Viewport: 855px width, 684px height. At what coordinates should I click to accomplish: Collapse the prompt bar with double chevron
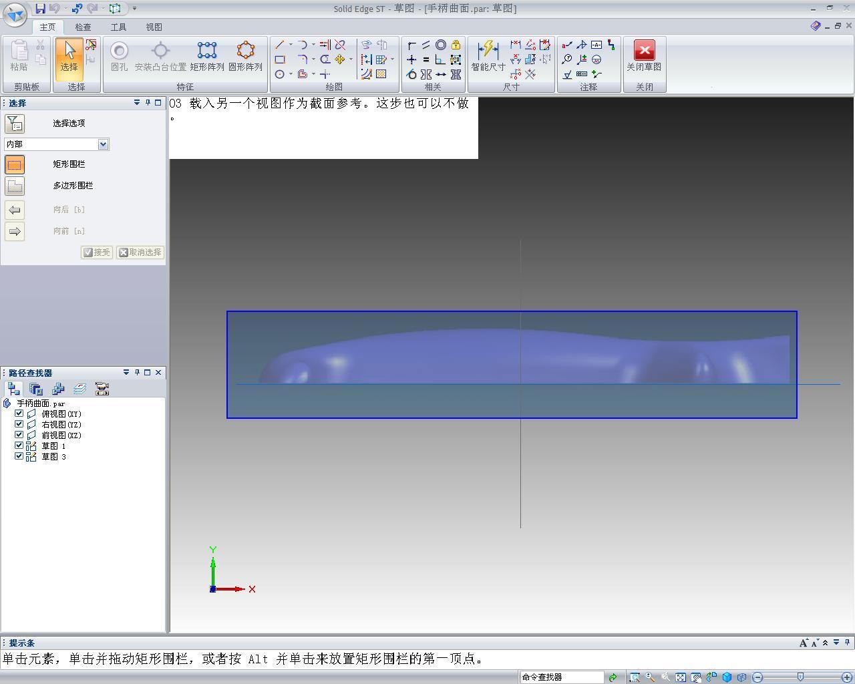tap(826, 643)
